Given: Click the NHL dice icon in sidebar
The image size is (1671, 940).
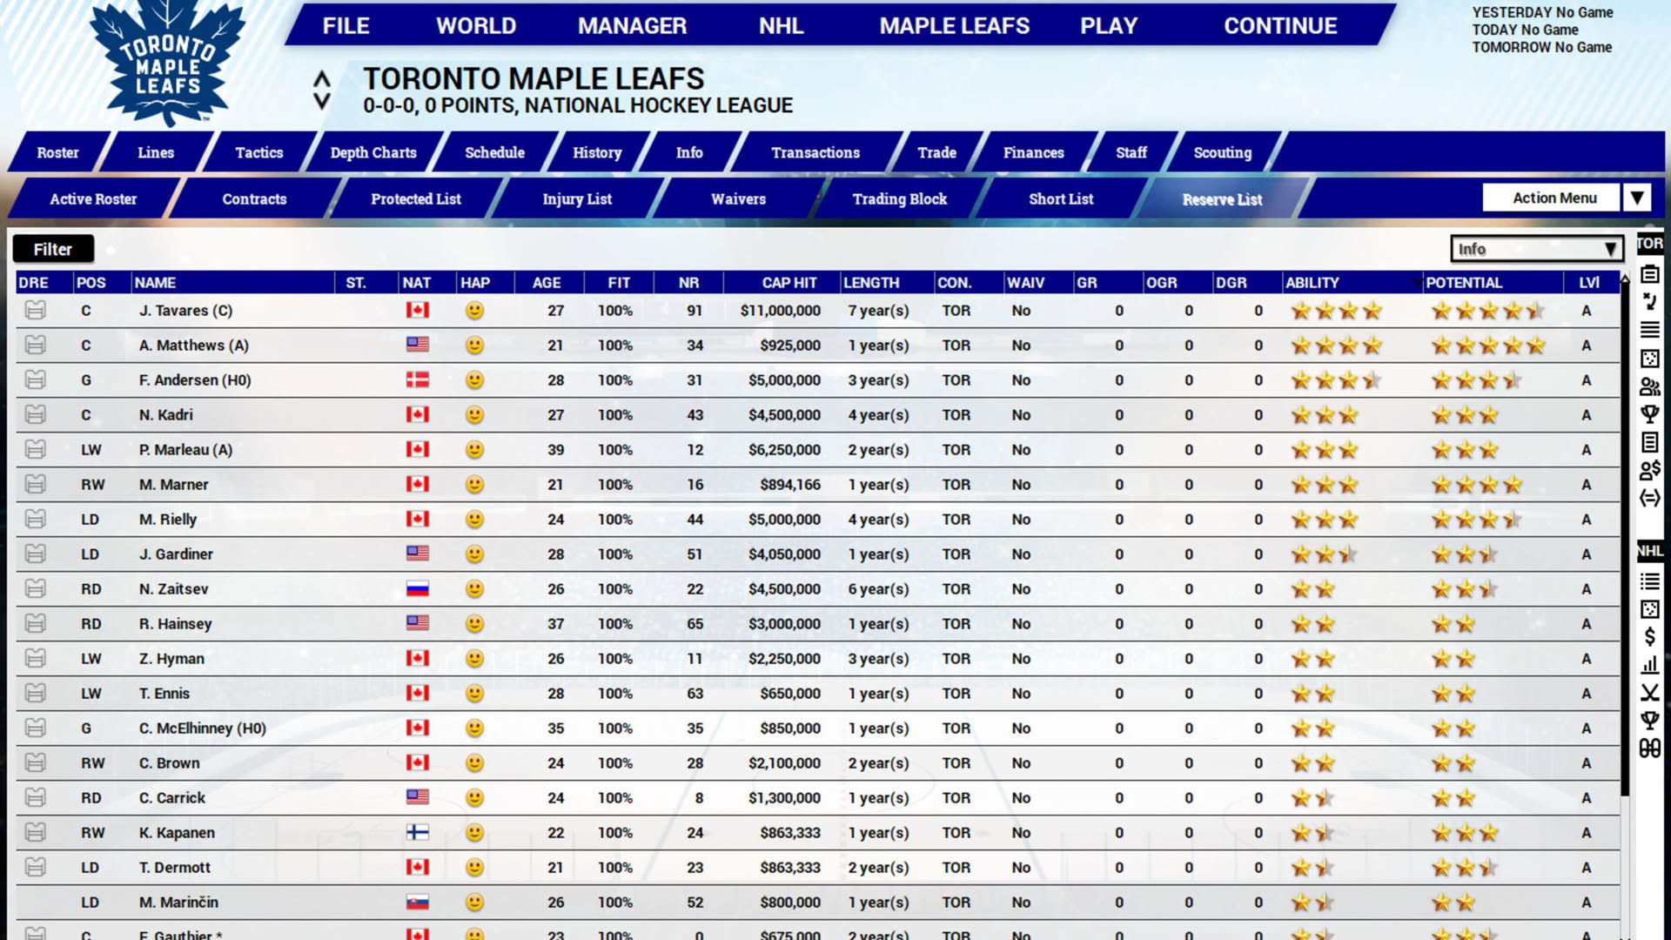Looking at the screenshot, I should [x=1649, y=609].
